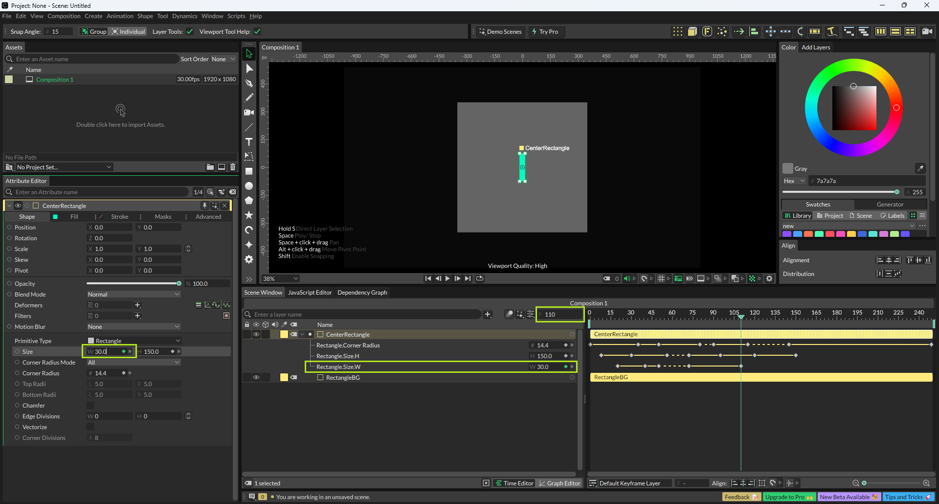Open the Graph Editor button

tap(559, 483)
